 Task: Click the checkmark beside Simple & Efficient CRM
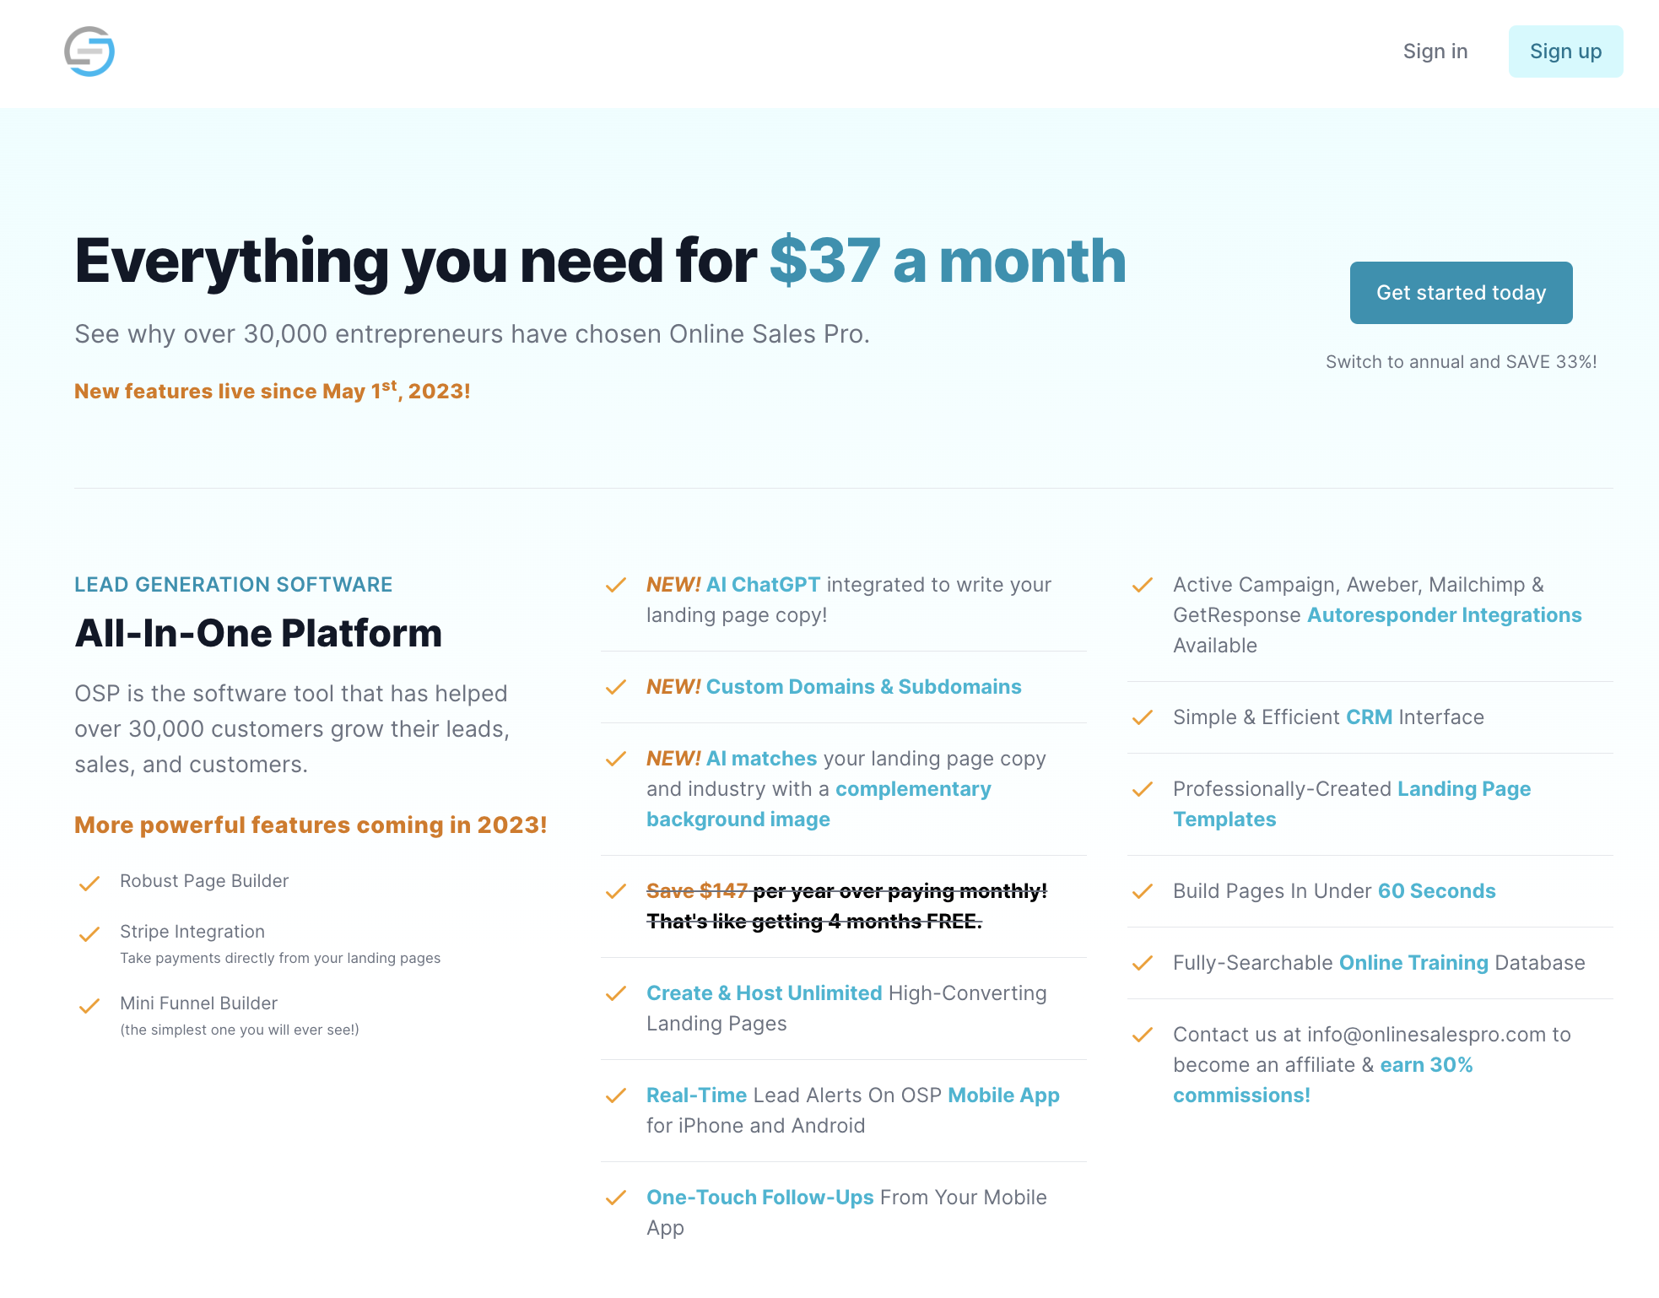(1143, 717)
